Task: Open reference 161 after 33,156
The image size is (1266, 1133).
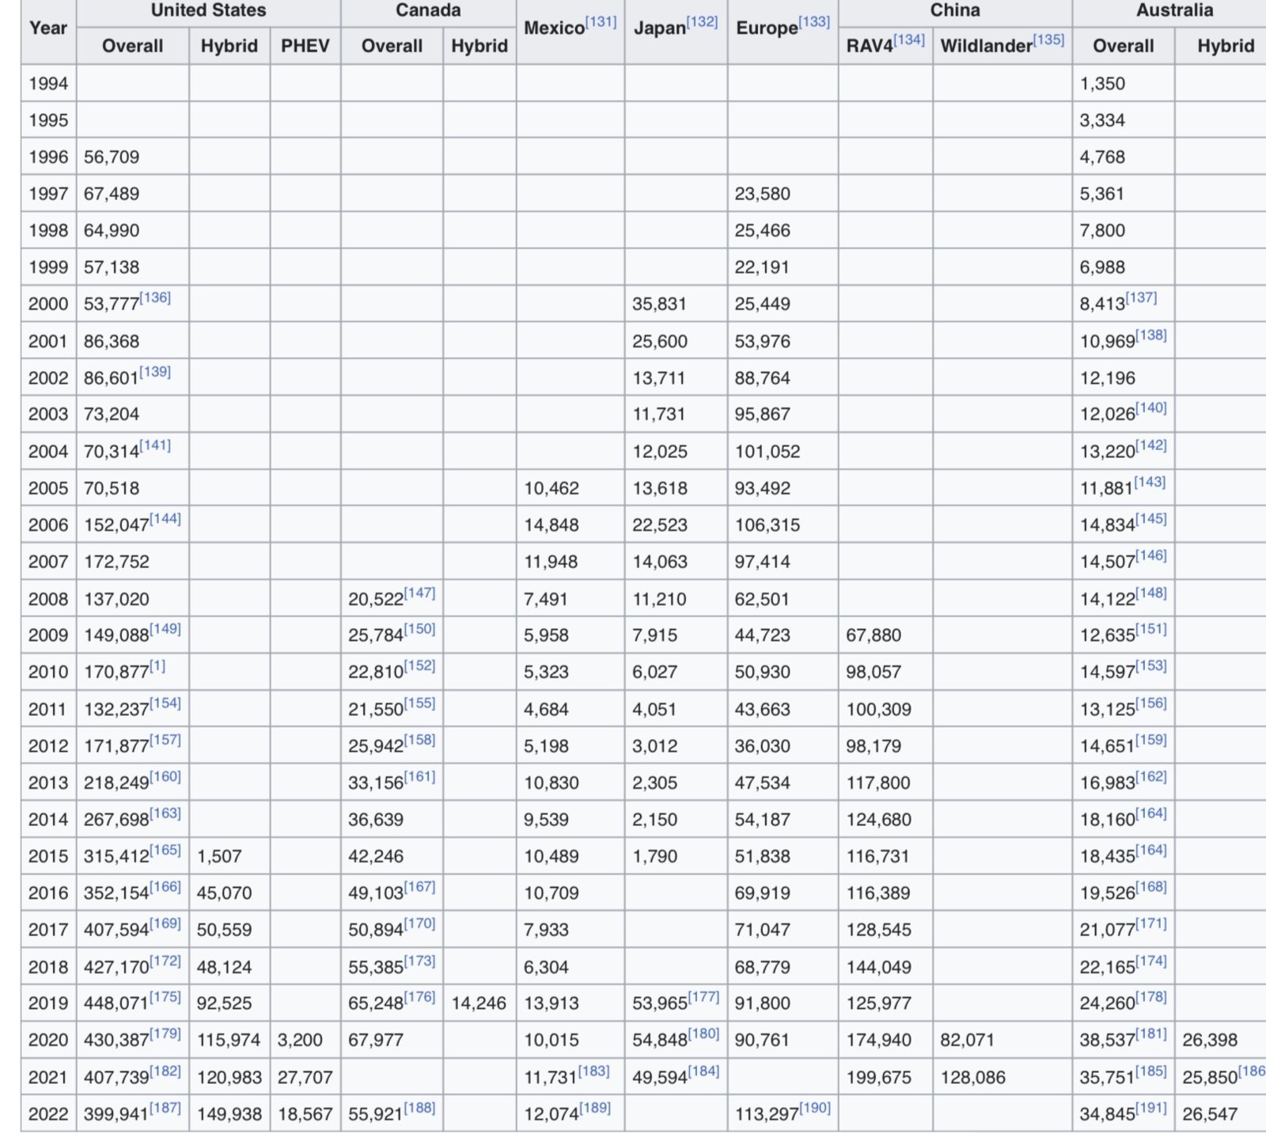Action: [419, 776]
